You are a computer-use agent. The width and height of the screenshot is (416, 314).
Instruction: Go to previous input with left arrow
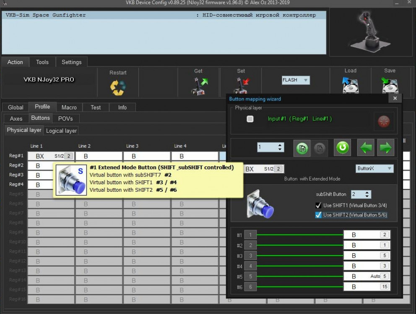[x=366, y=147]
